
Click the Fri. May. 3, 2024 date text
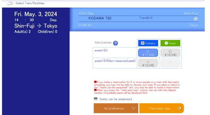point(36,14)
